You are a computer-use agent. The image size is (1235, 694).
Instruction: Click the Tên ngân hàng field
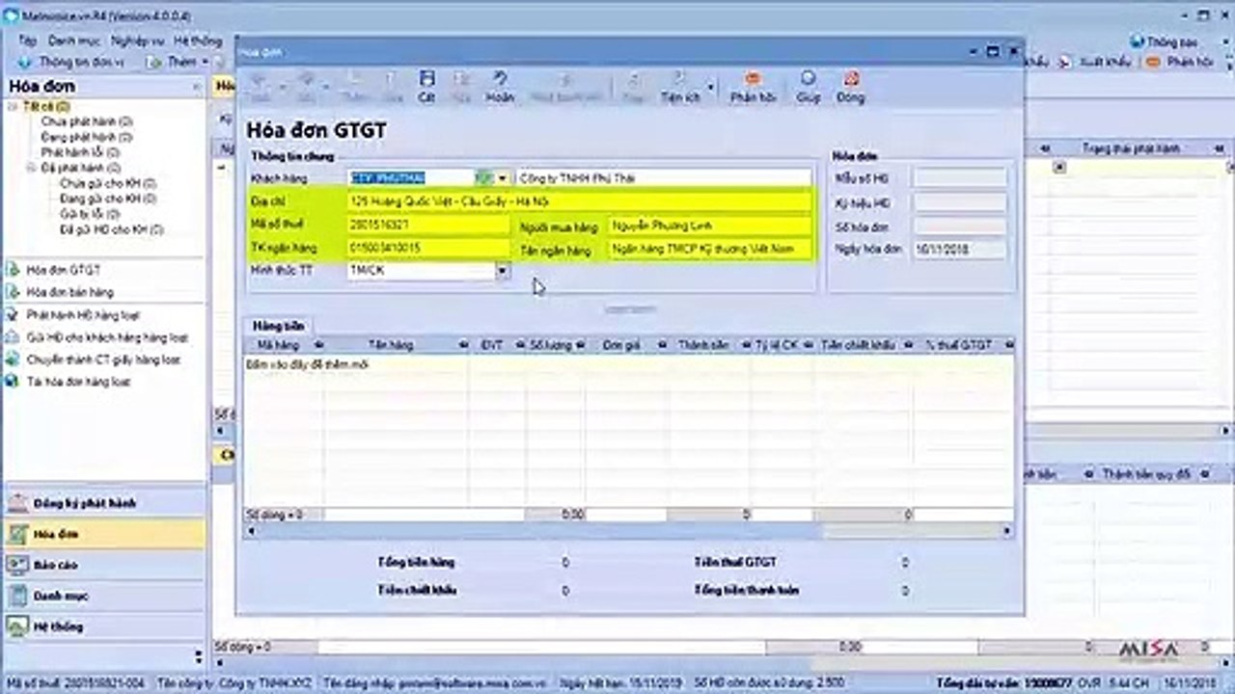pos(709,250)
